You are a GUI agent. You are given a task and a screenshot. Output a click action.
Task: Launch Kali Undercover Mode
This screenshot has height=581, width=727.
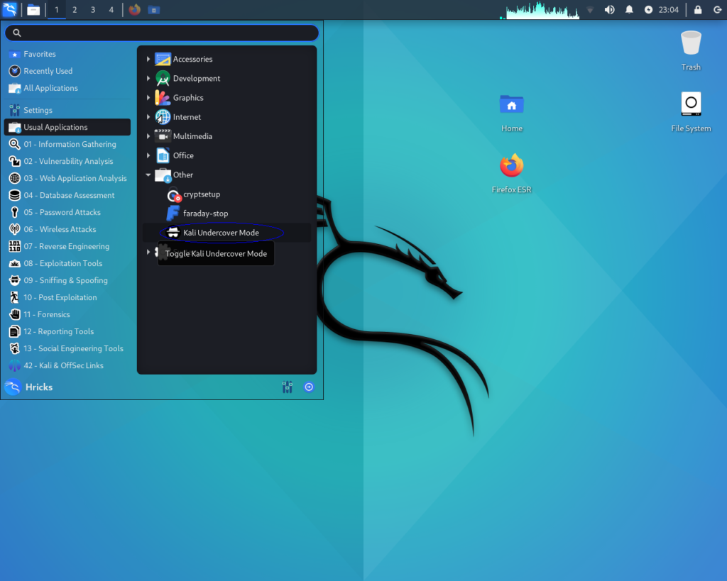(226, 233)
